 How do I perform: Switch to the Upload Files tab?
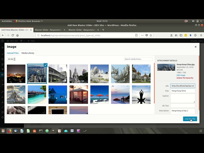click(x=13, y=53)
